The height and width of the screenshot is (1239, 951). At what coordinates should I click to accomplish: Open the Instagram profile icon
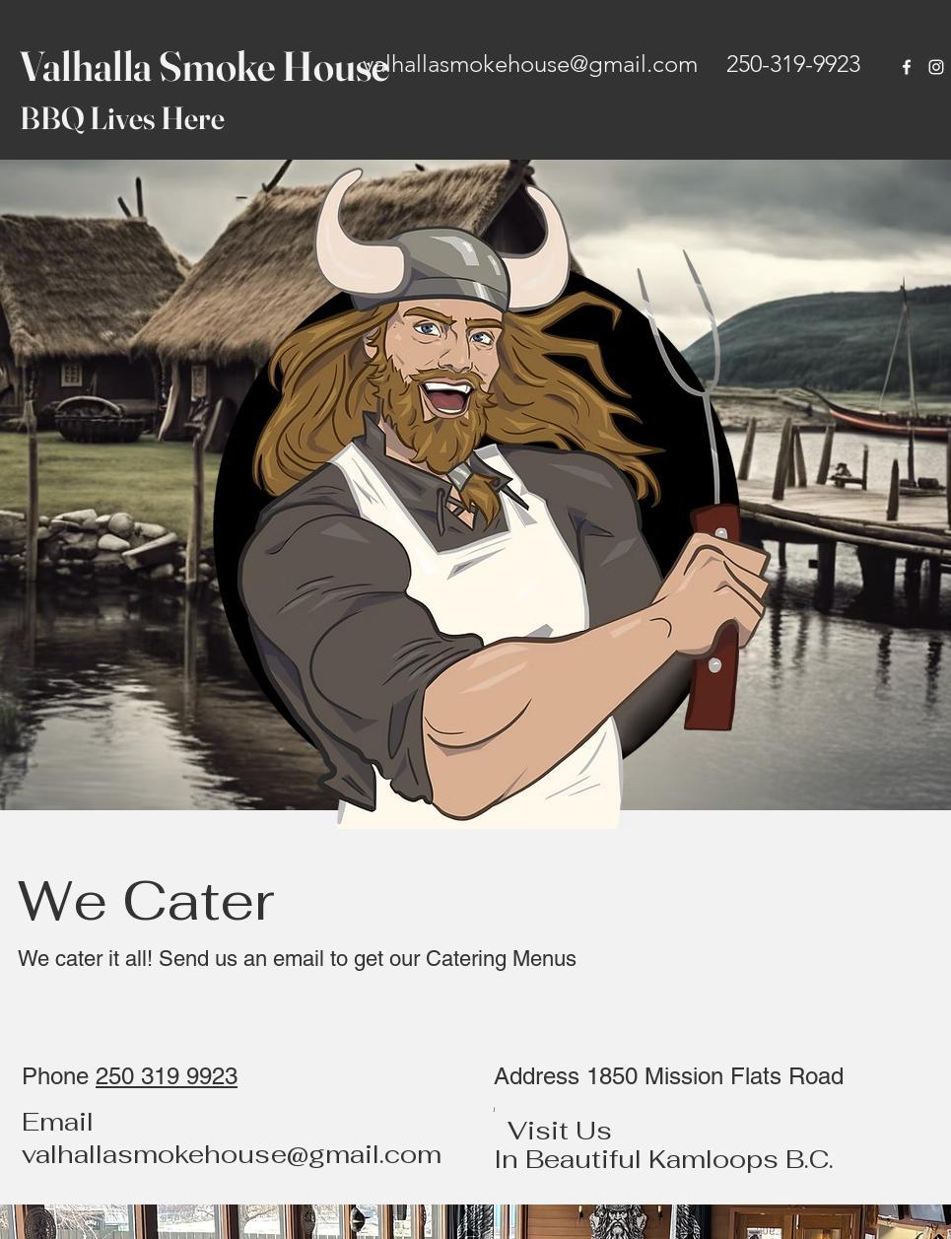[x=936, y=67]
